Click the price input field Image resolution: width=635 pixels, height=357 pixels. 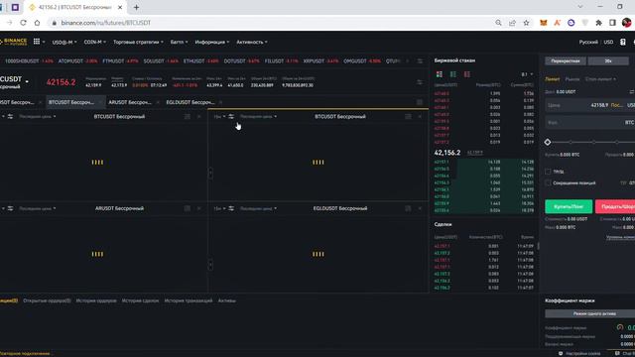590,105
